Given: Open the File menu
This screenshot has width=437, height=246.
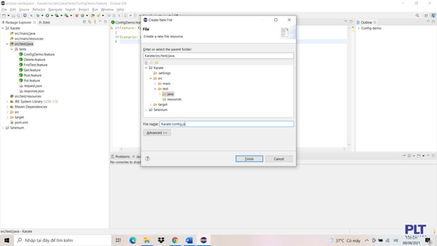Looking at the screenshot, I should point(4,9).
